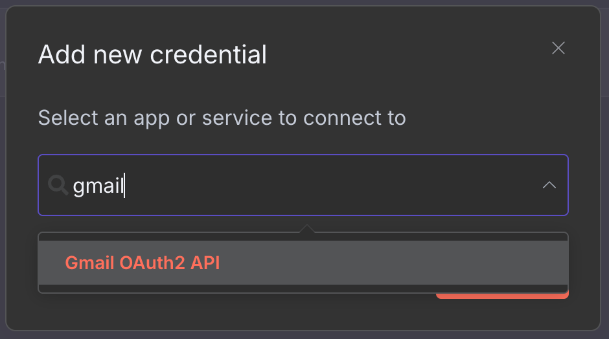
Task: Click the dark strip below the Gmail result
Action: (303, 288)
